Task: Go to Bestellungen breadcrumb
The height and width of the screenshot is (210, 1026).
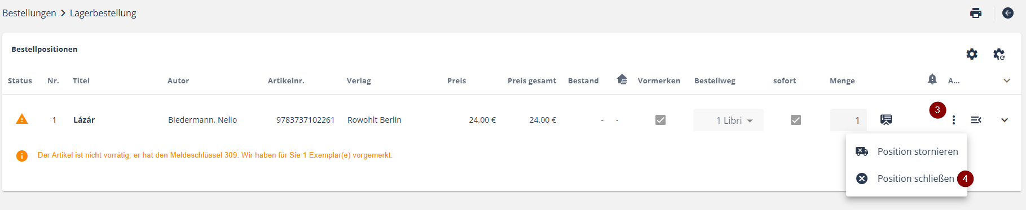Action: click(x=29, y=13)
